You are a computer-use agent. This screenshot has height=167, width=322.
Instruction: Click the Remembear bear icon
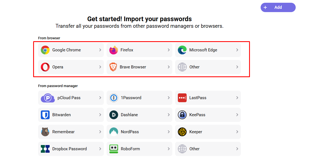(45, 132)
